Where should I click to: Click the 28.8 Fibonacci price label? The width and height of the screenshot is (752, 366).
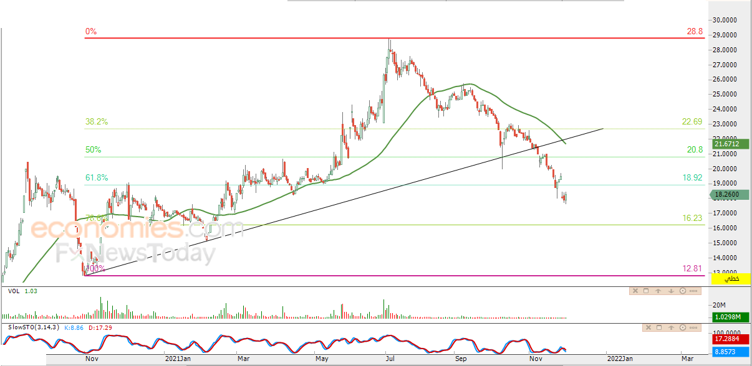pyautogui.click(x=694, y=31)
